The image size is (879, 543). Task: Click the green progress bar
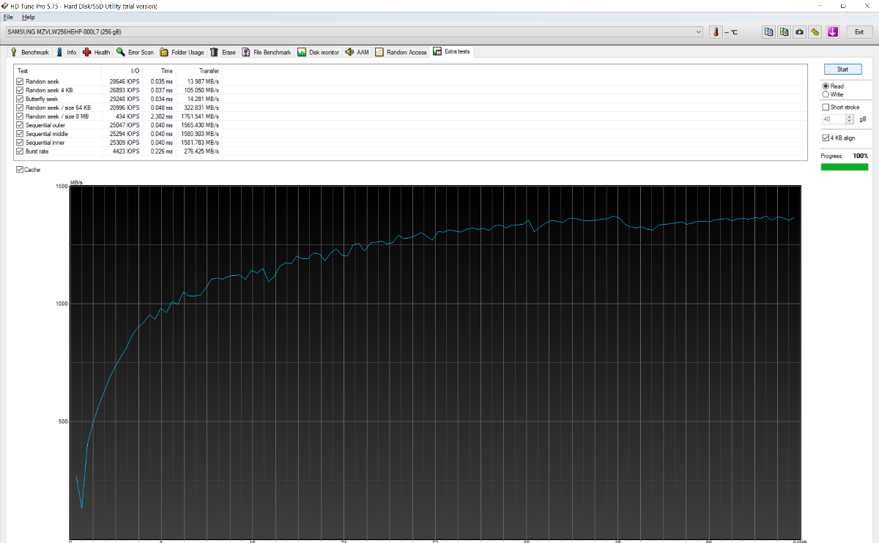(x=845, y=167)
